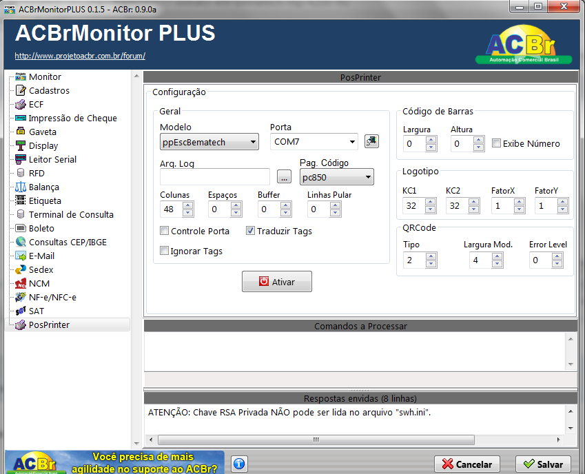
Task: Select the Terminal de Consulta icon
Action: [x=21, y=215]
